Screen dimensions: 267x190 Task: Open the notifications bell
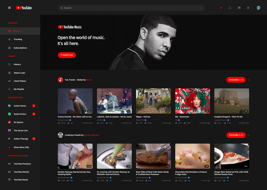click(x=248, y=8)
